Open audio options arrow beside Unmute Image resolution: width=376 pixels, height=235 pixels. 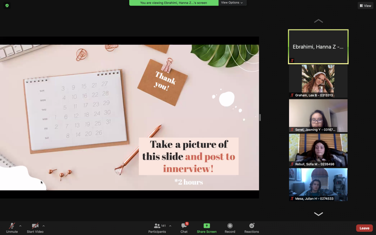(x=20, y=226)
